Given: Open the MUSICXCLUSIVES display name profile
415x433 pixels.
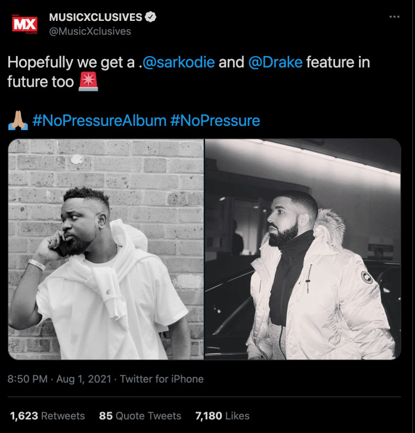Looking at the screenshot, I should [x=95, y=17].
